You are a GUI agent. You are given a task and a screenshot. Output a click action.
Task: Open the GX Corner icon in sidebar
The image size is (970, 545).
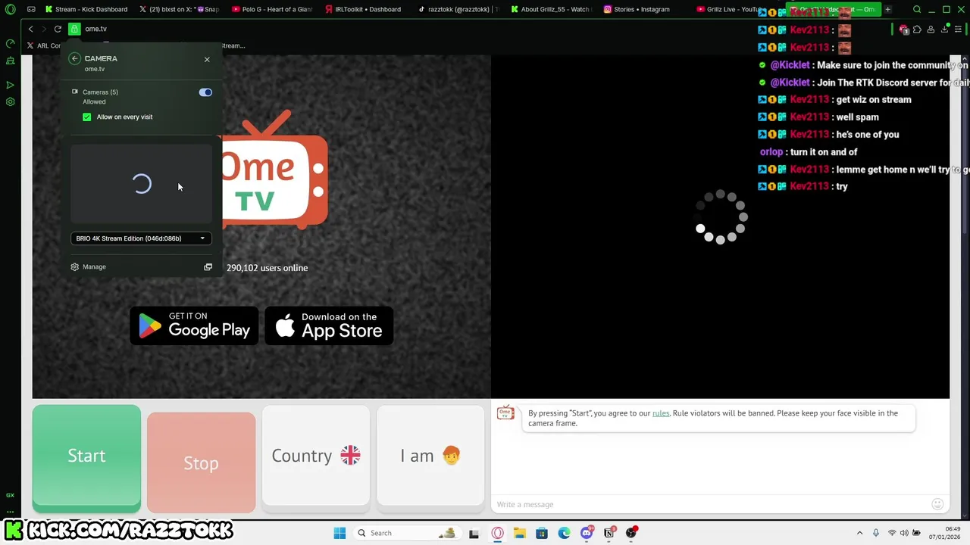tap(10, 495)
